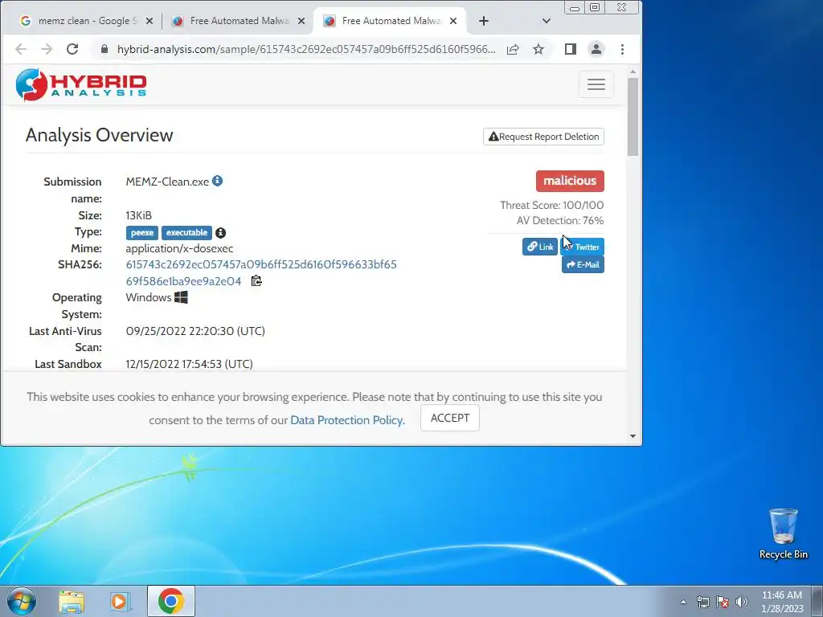Click the Hybrid Analysis logo
823x617 pixels.
point(81,84)
